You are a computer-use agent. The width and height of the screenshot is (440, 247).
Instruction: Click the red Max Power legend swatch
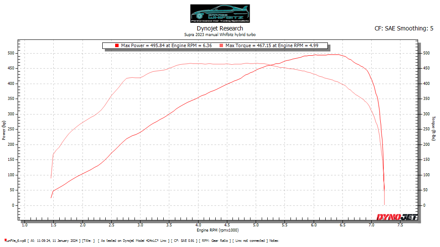(117, 45)
